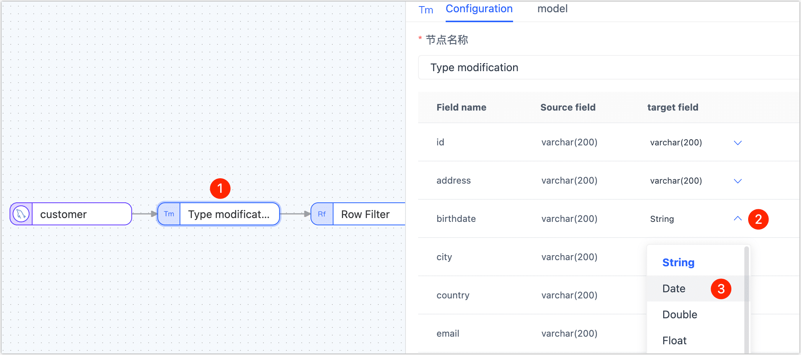
Task: Pick Float from the dropdown options
Action: tap(674, 340)
